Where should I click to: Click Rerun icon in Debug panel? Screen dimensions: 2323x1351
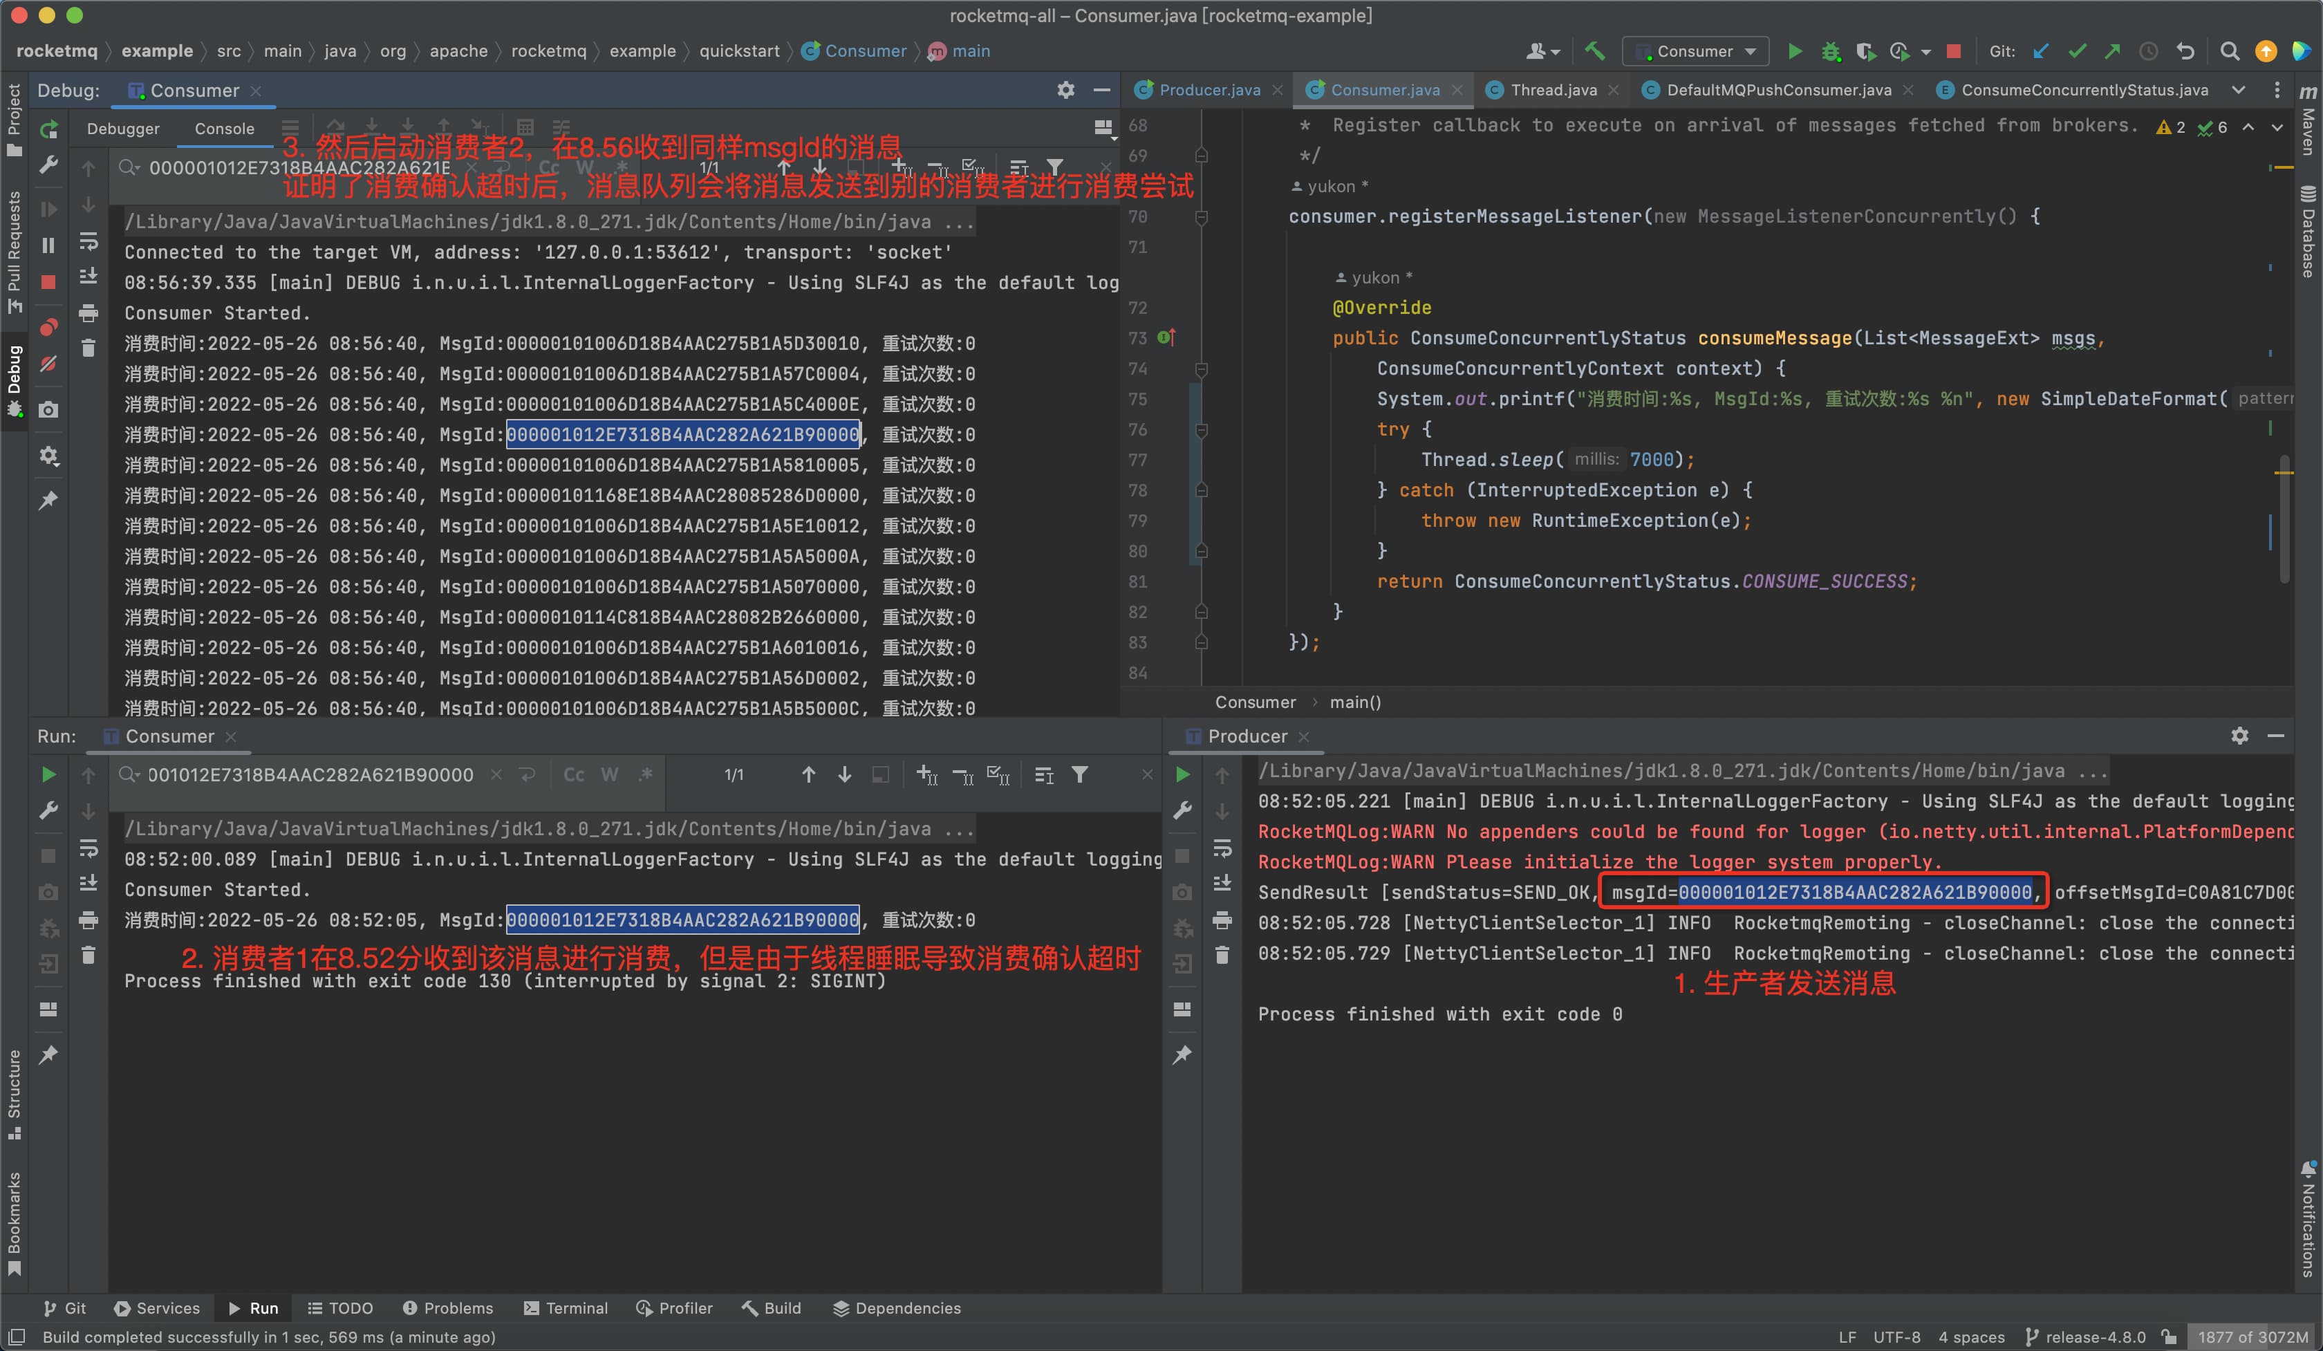(x=49, y=129)
